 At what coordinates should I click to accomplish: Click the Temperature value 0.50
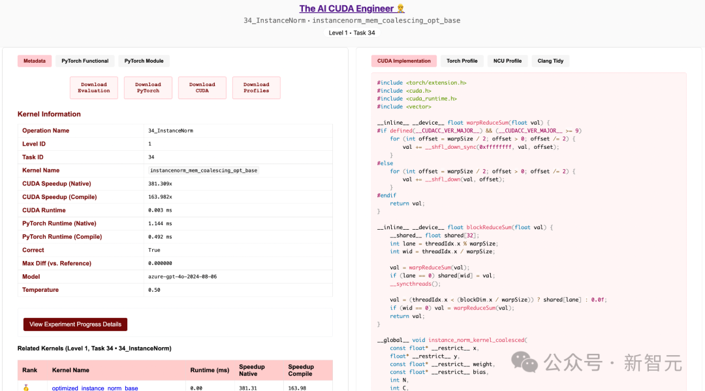[154, 290]
